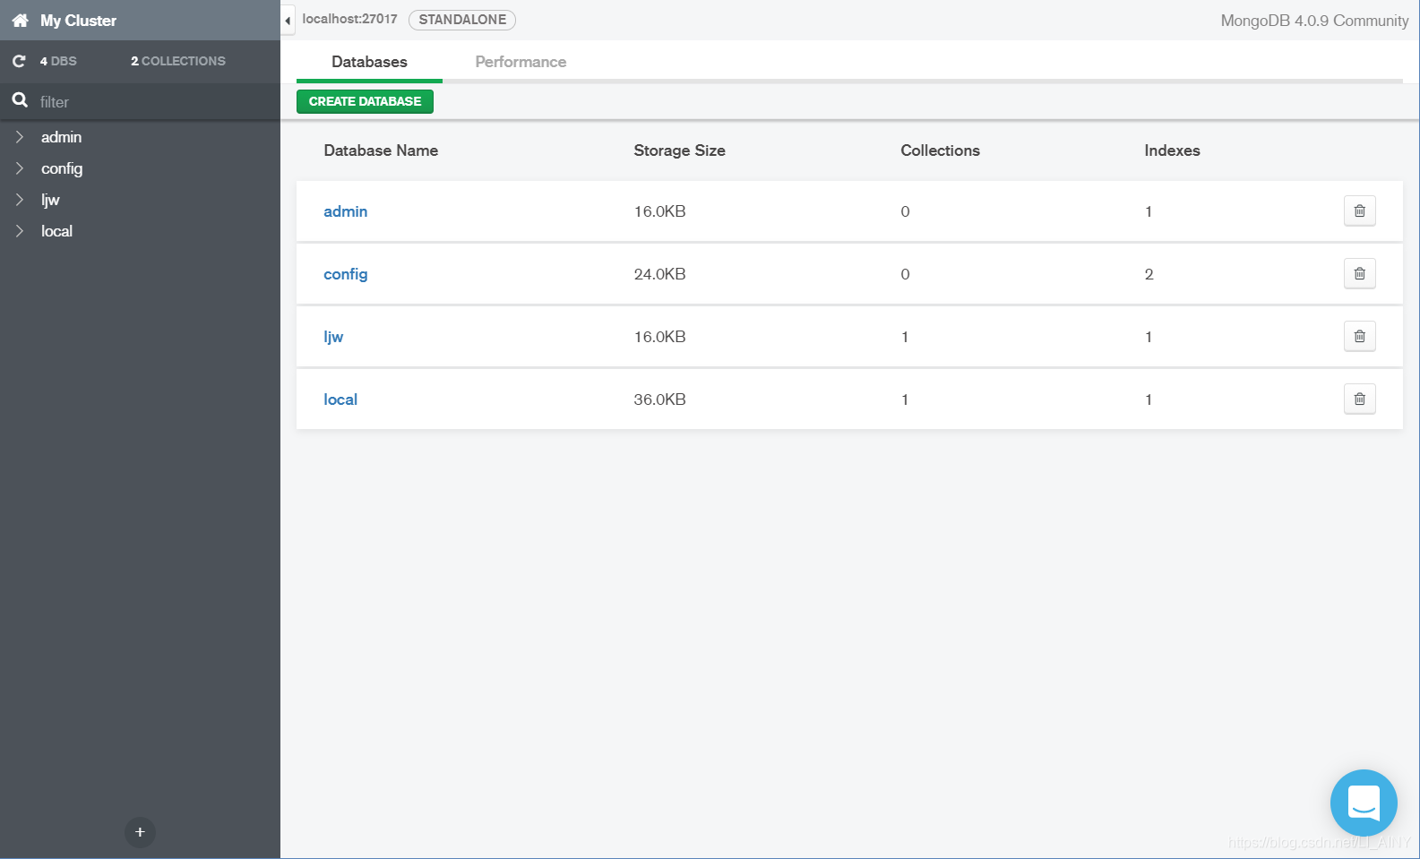
Task: Open the local database link in table
Action: coord(340,399)
